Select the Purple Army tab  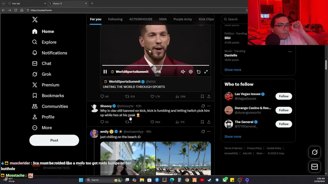click(183, 19)
